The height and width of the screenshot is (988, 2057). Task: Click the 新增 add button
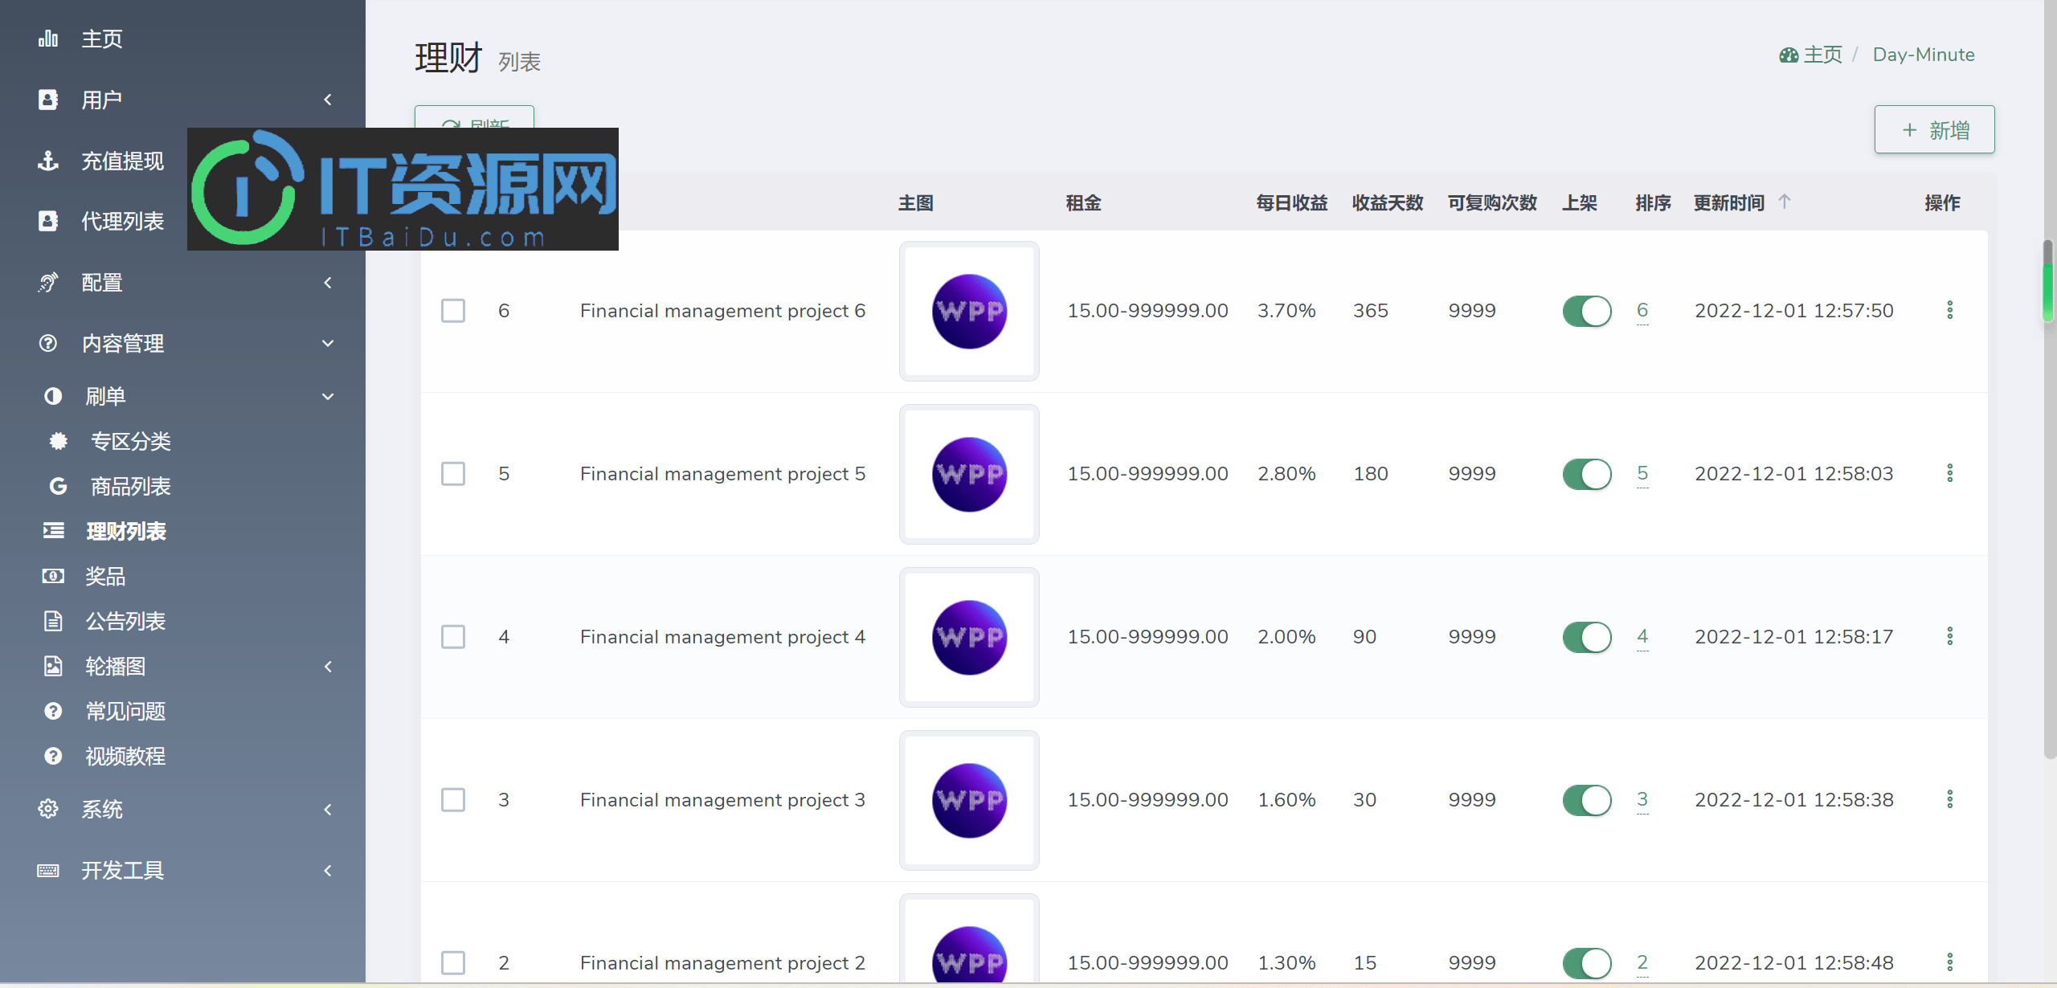(x=1934, y=129)
